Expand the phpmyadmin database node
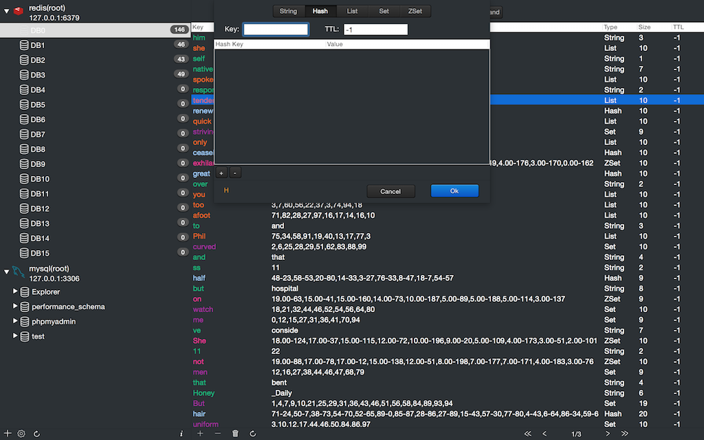704x440 pixels. click(15, 321)
